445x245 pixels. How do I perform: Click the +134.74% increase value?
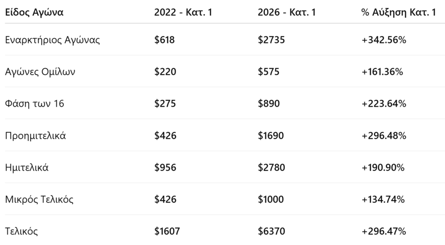coord(384,199)
